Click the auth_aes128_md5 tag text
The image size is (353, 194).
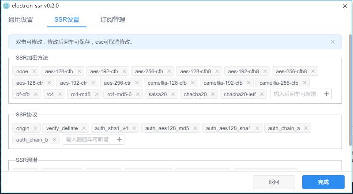coord(167,128)
